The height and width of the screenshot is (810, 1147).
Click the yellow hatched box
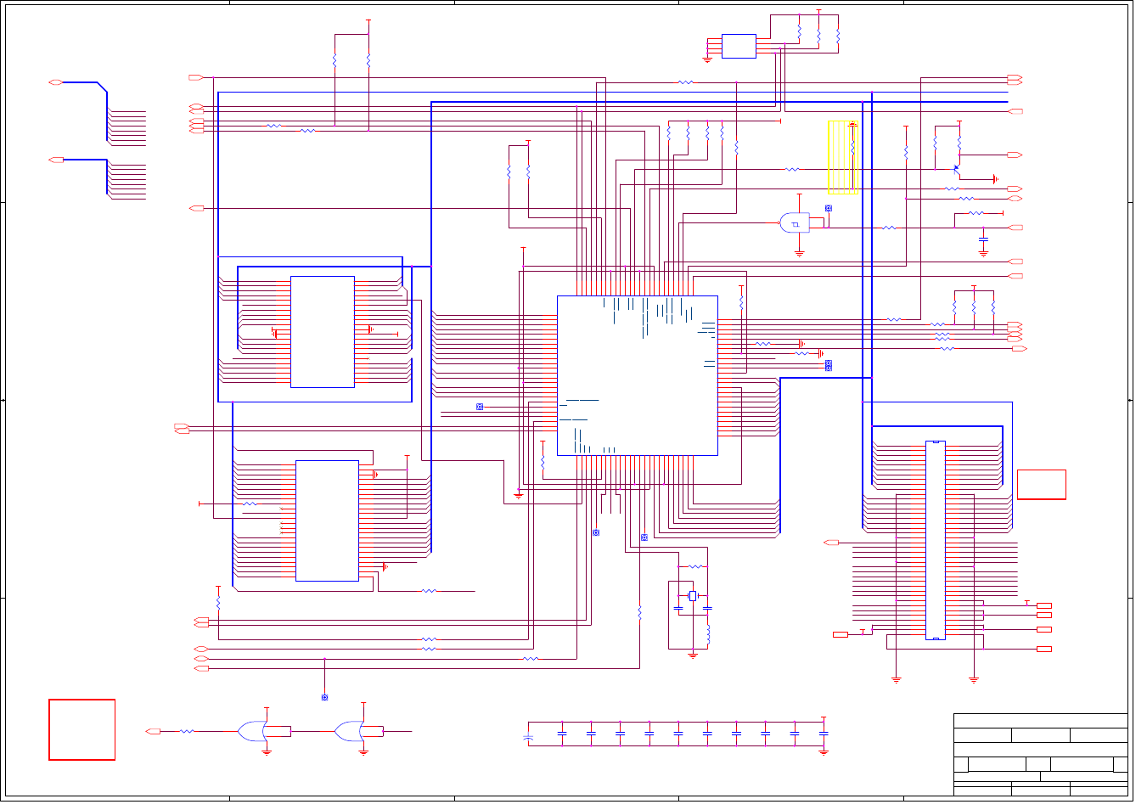click(843, 157)
